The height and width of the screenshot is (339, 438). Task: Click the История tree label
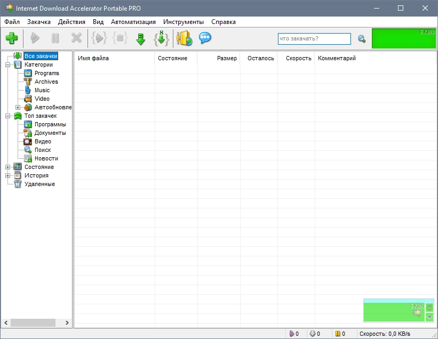(x=36, y=175)
